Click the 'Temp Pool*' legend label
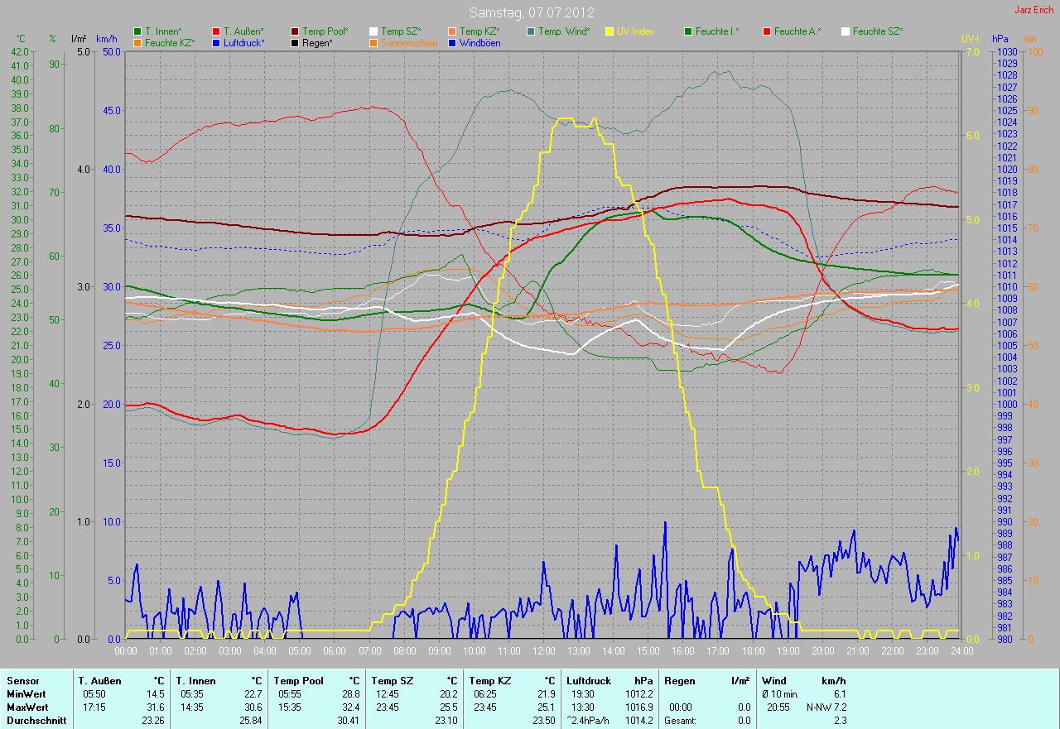 pos(325,31)
